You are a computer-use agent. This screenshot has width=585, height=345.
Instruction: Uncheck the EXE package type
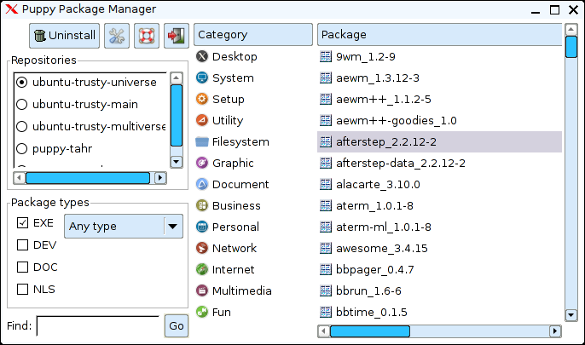tap(22, 223)
